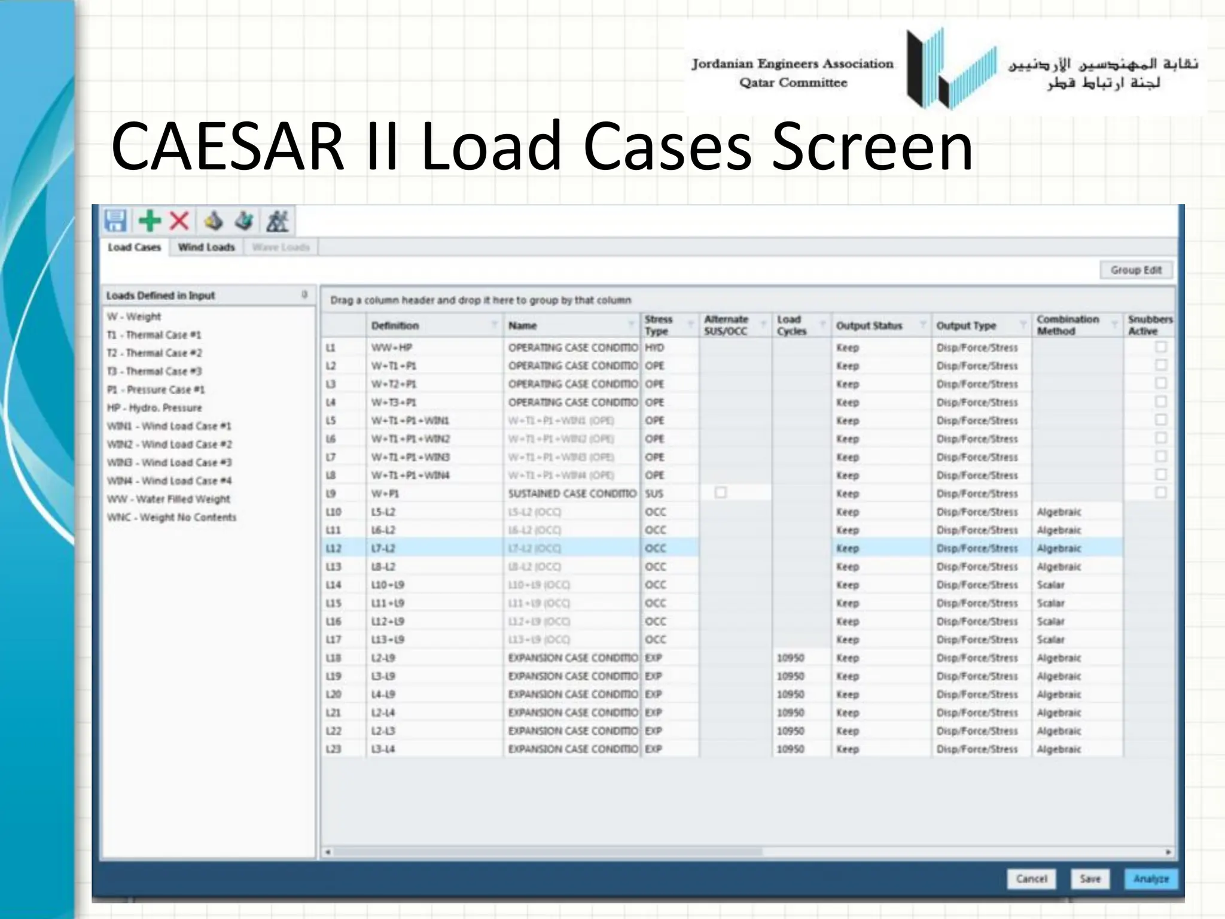Image resolution: width=1225 pixels, height=919 pixels.
Task: Click the Analyze button
Action: tap(1151, 879)
